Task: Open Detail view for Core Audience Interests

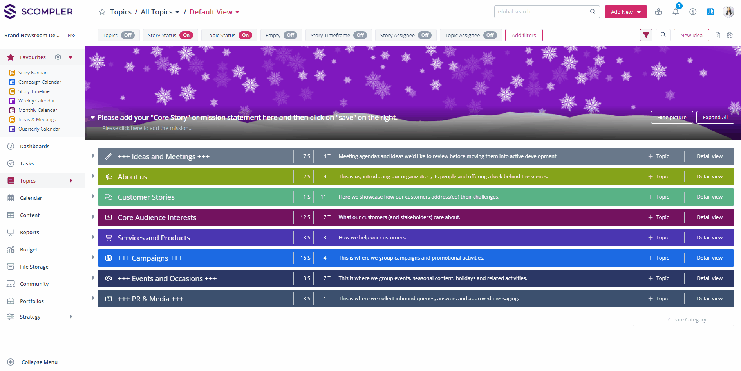Action: (709, 217)
